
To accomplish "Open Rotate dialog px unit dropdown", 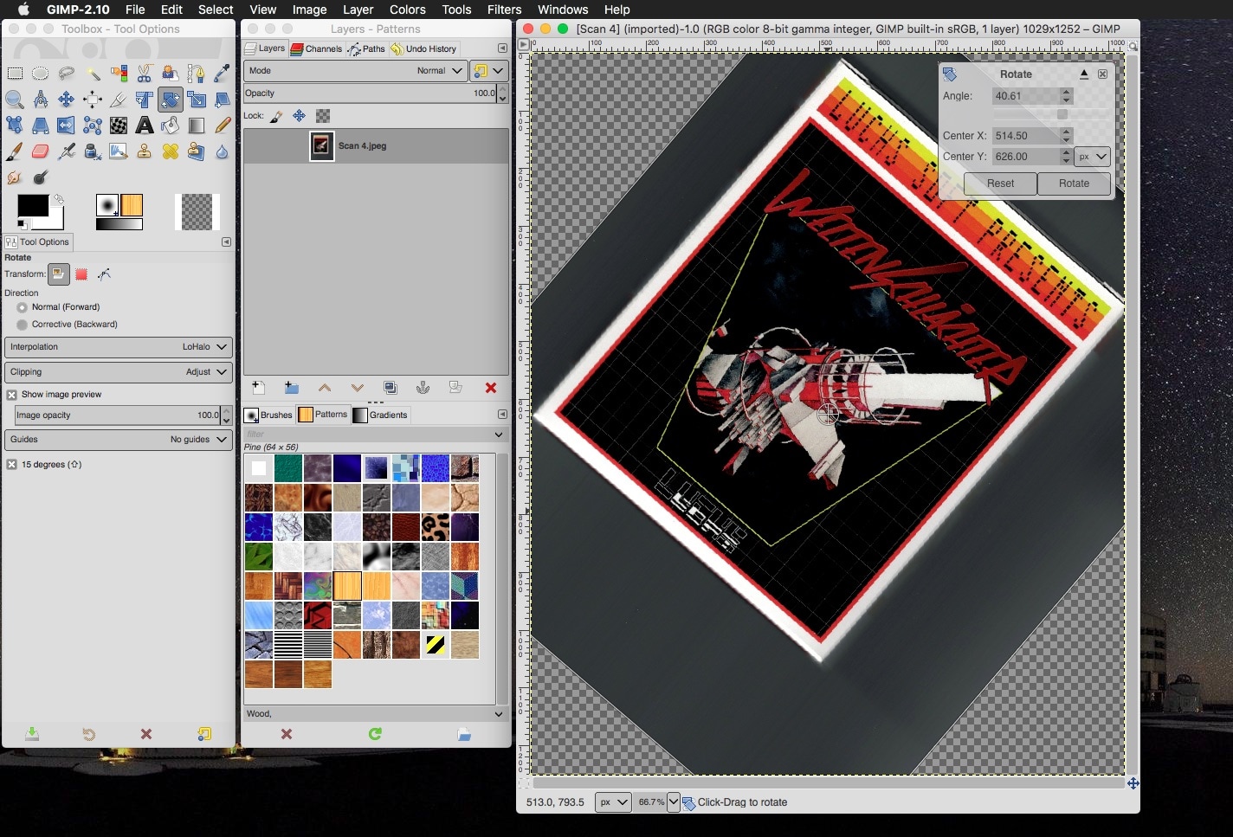I will 1093,157.
